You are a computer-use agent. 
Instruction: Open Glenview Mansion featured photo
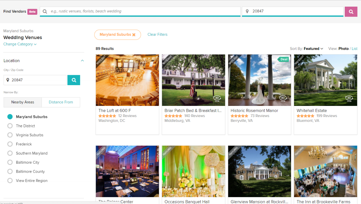[x=260, y=172]
